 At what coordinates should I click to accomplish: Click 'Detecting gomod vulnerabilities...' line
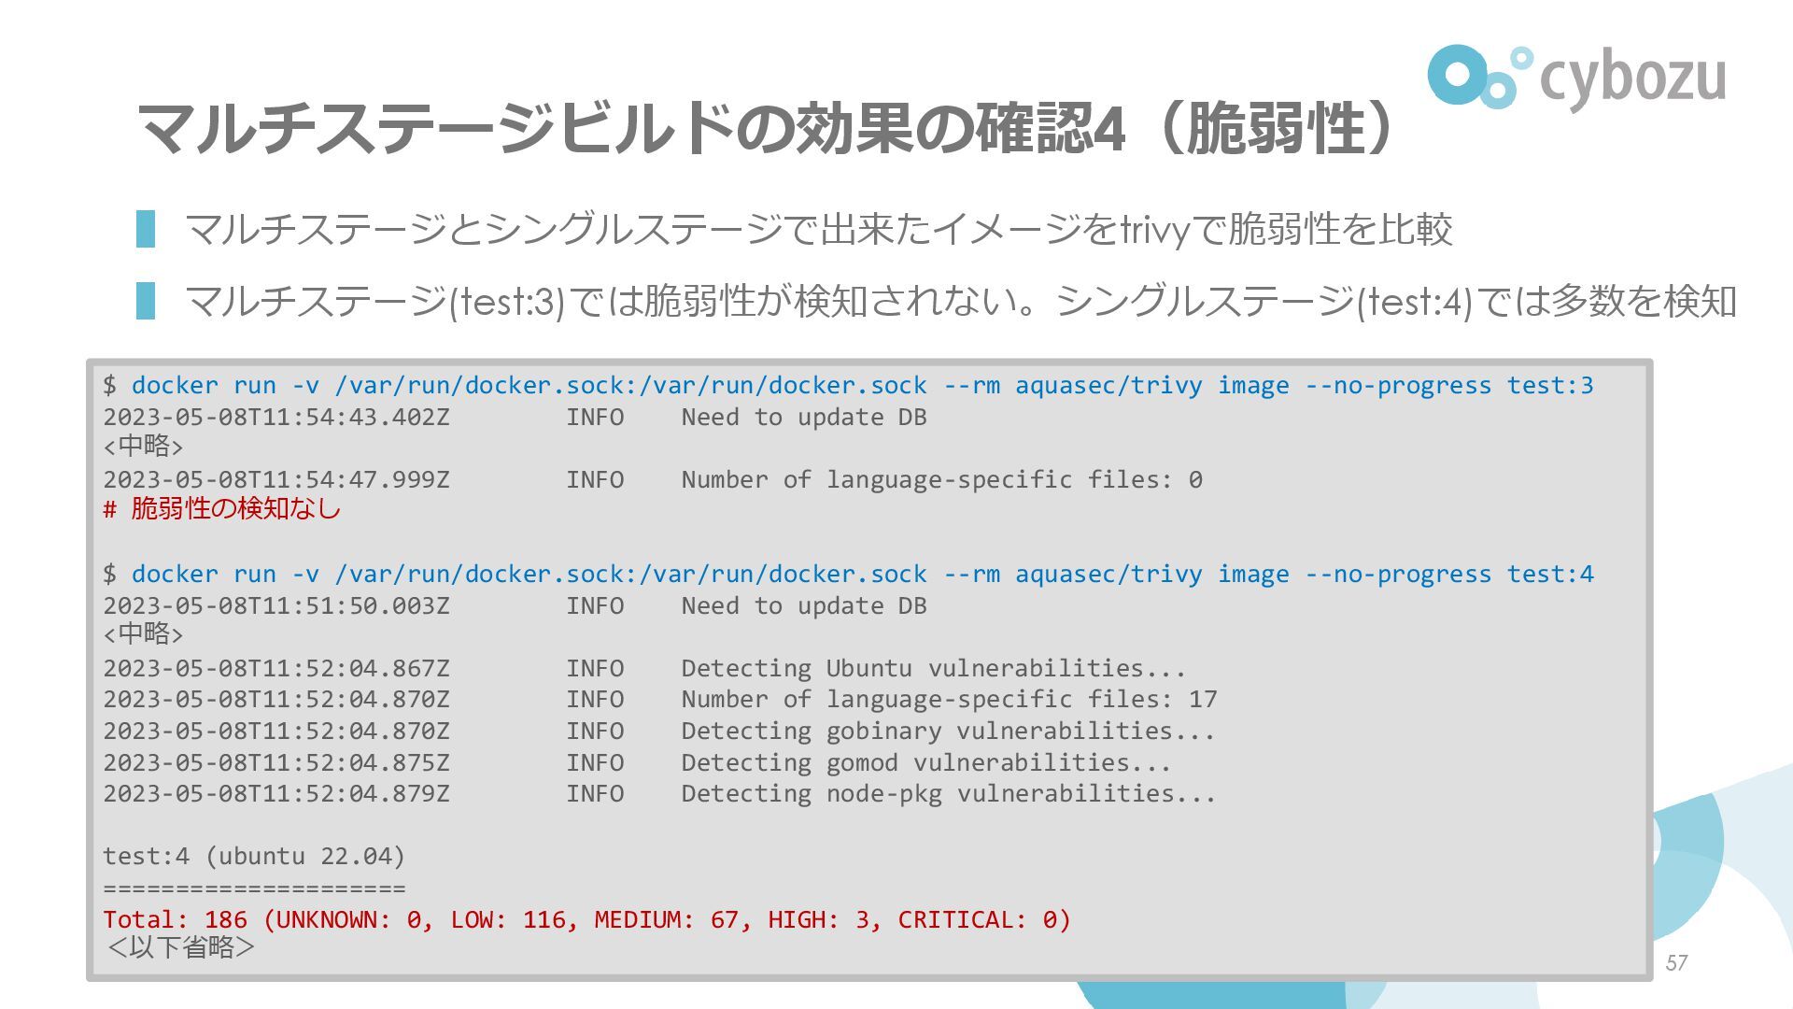coord(637,762)
